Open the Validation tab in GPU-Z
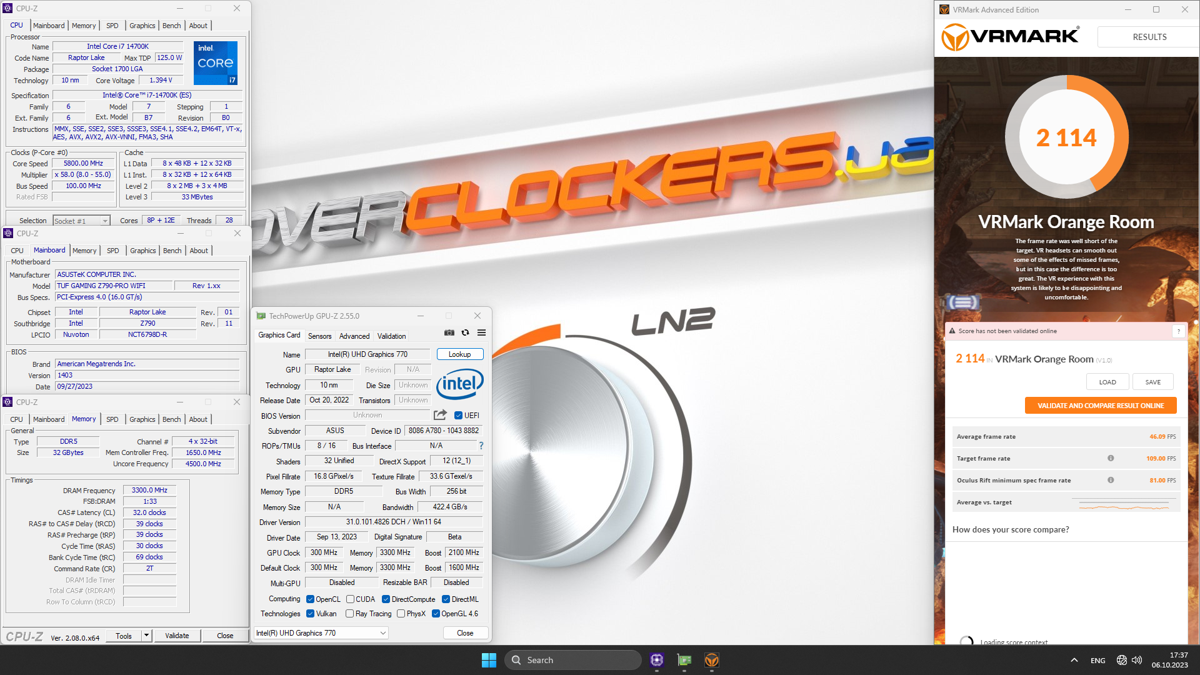 pyautogui.click(x=392, y=336)
